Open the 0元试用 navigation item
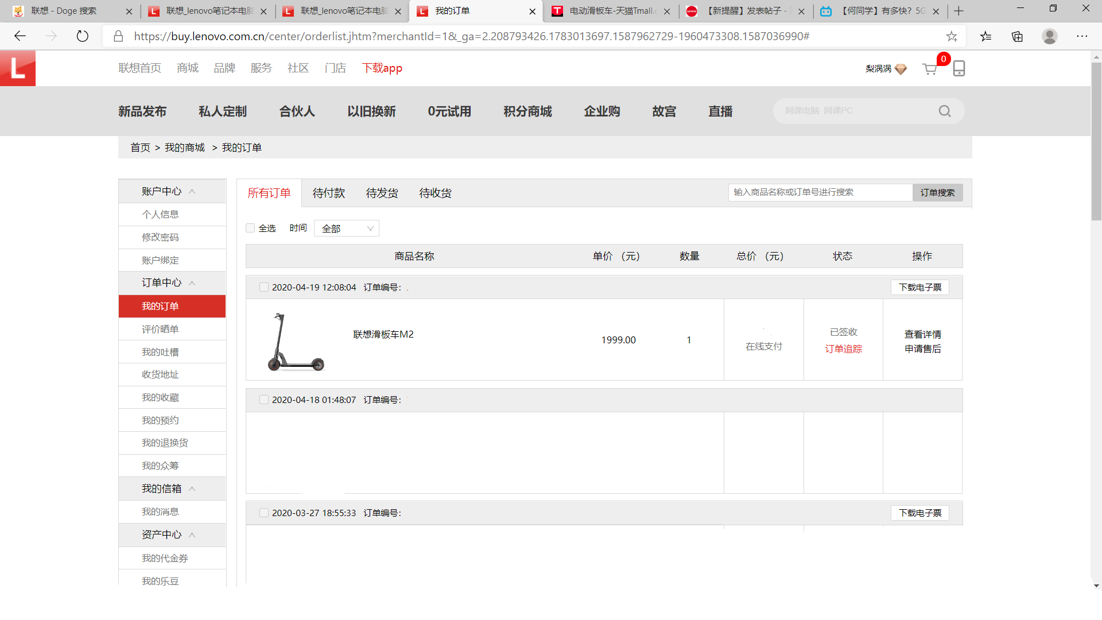This screenshot has height=620, width=1102. click(449, 111)
